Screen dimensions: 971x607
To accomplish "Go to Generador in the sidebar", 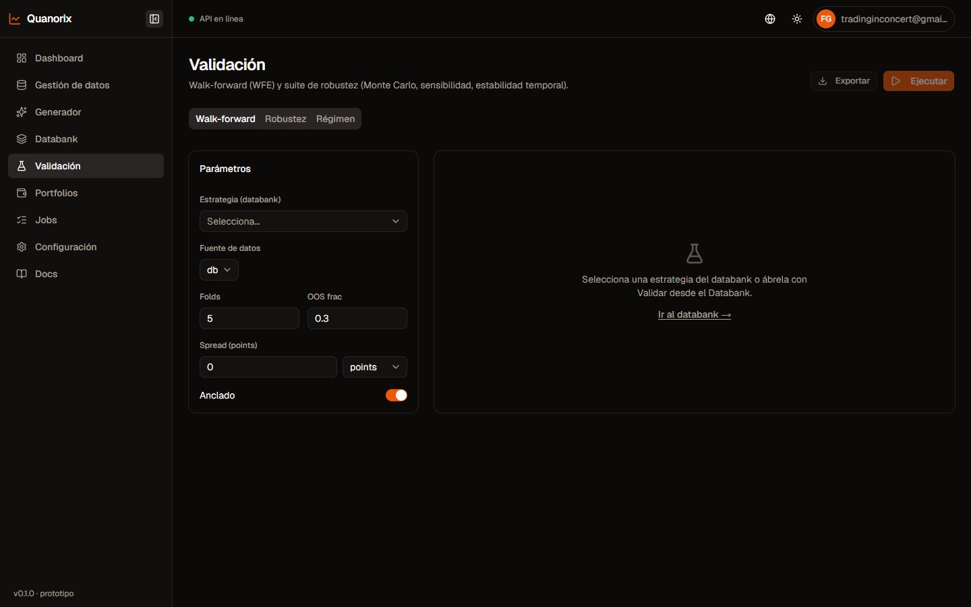I will pos(86,112).
